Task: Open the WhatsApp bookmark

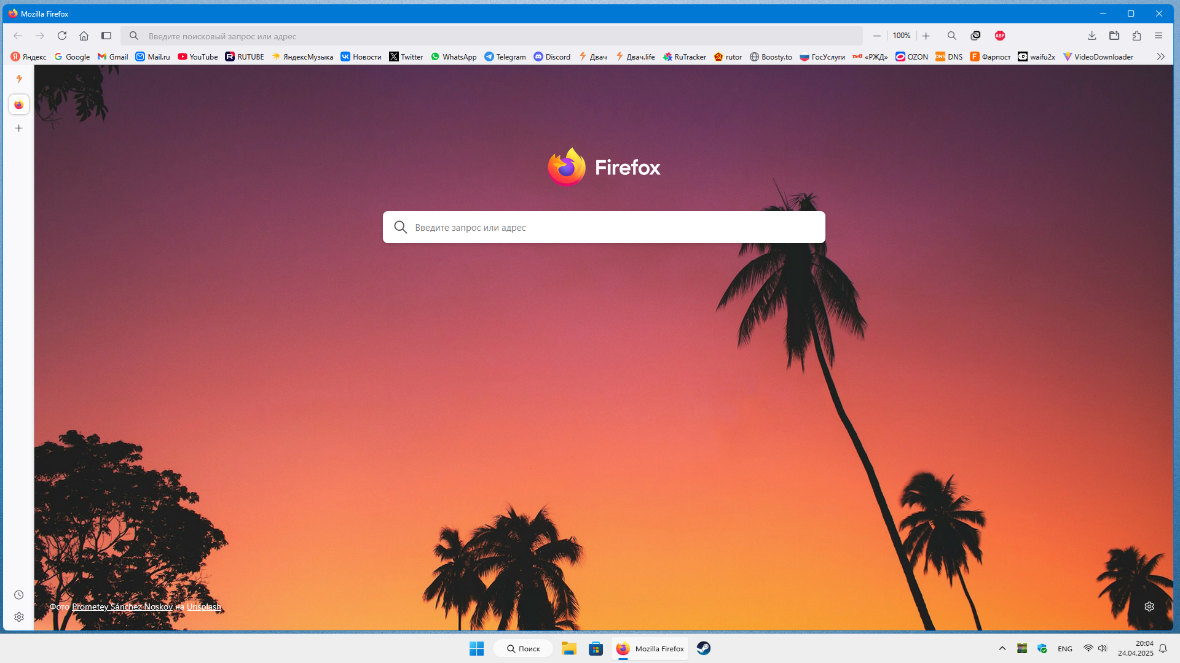Action: [x=454, y=56]
